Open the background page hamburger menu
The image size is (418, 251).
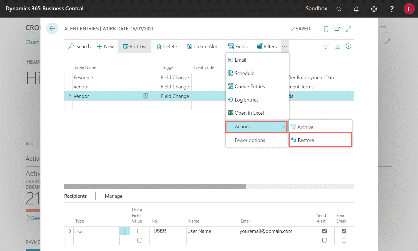(x=383, y=28)
